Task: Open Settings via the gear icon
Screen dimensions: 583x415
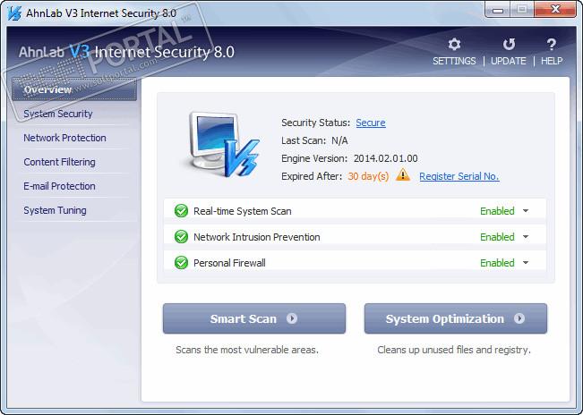Action: pyautogui.click(x=454, y=44)
